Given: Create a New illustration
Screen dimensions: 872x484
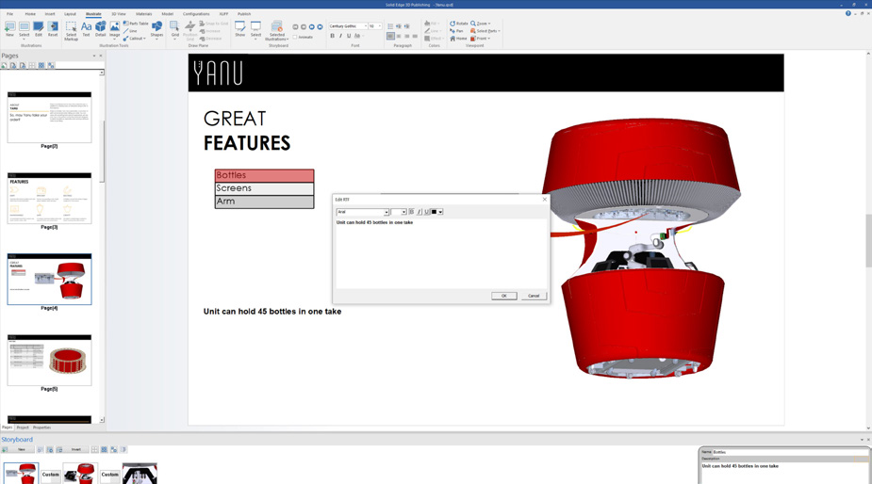Looking at the screenshot, I should point(9,29).
